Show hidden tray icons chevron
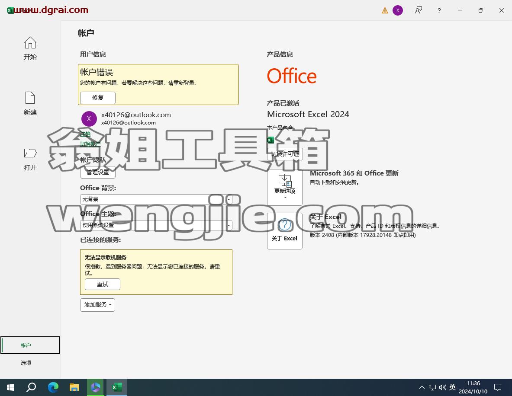Image resolution: width=512 pixels, height=396 pixels. pos(422,387)
